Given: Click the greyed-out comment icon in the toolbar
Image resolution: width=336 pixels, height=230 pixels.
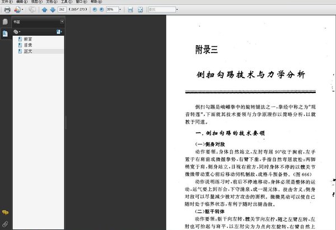Looking at the screenshot, I should coord(32,10).
